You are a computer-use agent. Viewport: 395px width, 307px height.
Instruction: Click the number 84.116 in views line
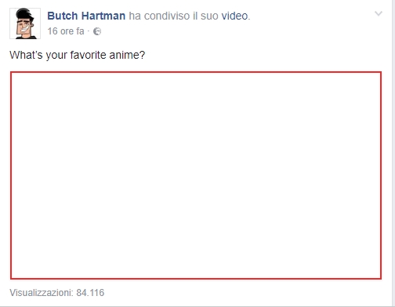pos(90,293)
